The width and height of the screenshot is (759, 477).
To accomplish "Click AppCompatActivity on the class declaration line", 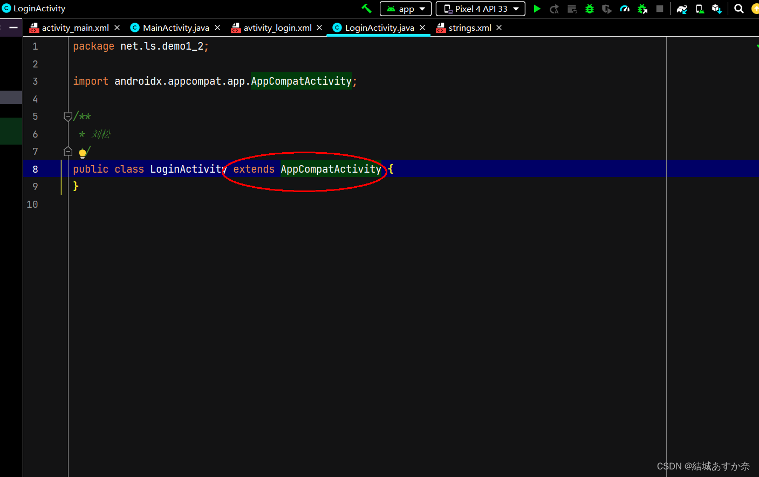I will click(331, 169).
